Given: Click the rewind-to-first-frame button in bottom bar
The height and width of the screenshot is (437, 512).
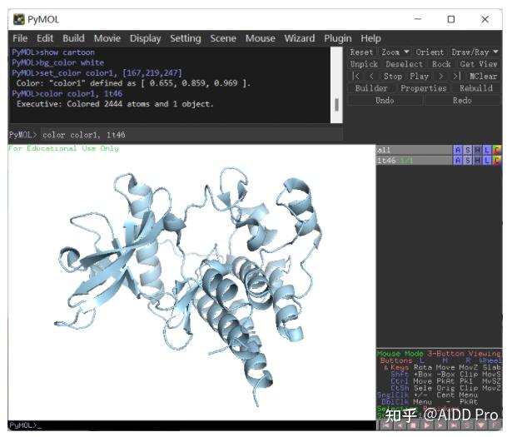Looking at the screenshot, I should point(387,425).
